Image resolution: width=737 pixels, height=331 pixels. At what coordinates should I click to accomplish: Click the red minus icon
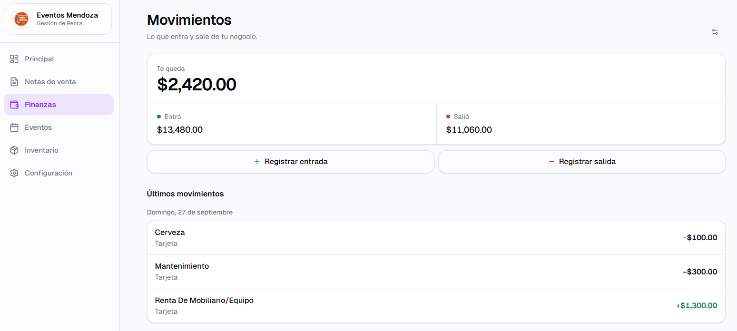(551, 162)
